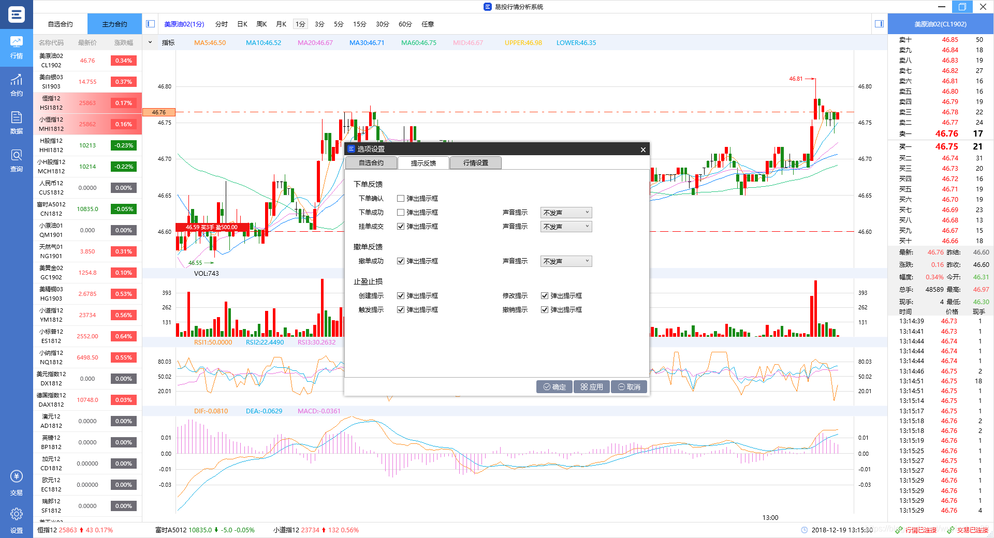Click the 46.76 current price marker on chart
994x538 pixels.
click(x=159, y=112)
